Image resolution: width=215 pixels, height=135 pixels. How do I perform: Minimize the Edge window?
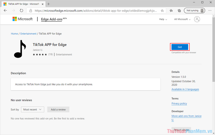pyautogui.click(x=194, y=2)
